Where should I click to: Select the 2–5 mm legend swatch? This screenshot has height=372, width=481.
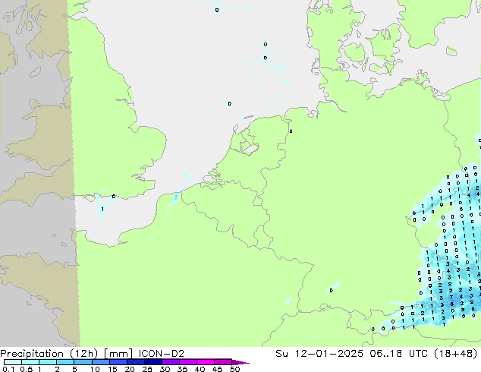(x=65, y=362)
